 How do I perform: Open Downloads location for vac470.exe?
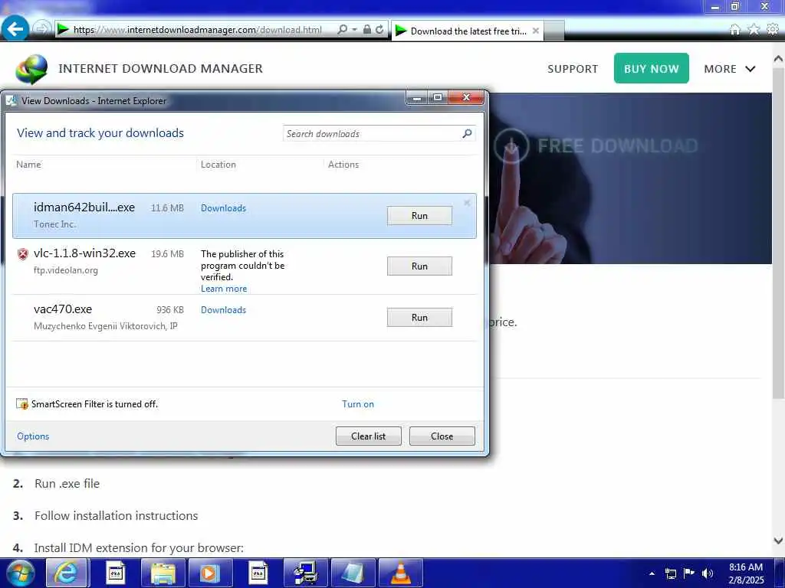tap(223, 310)
